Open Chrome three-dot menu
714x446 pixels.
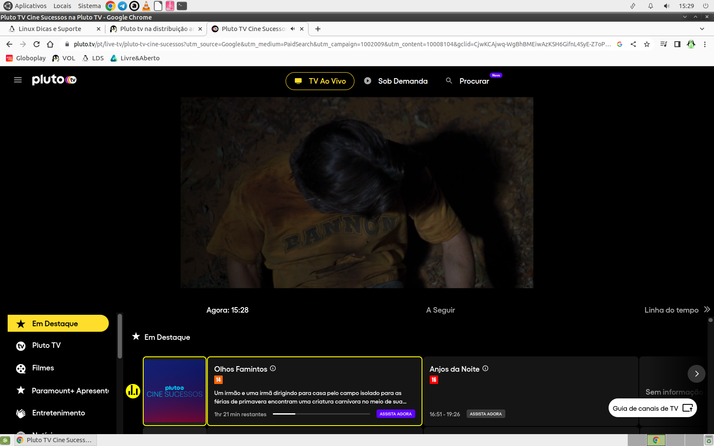(x=705, y=44)
